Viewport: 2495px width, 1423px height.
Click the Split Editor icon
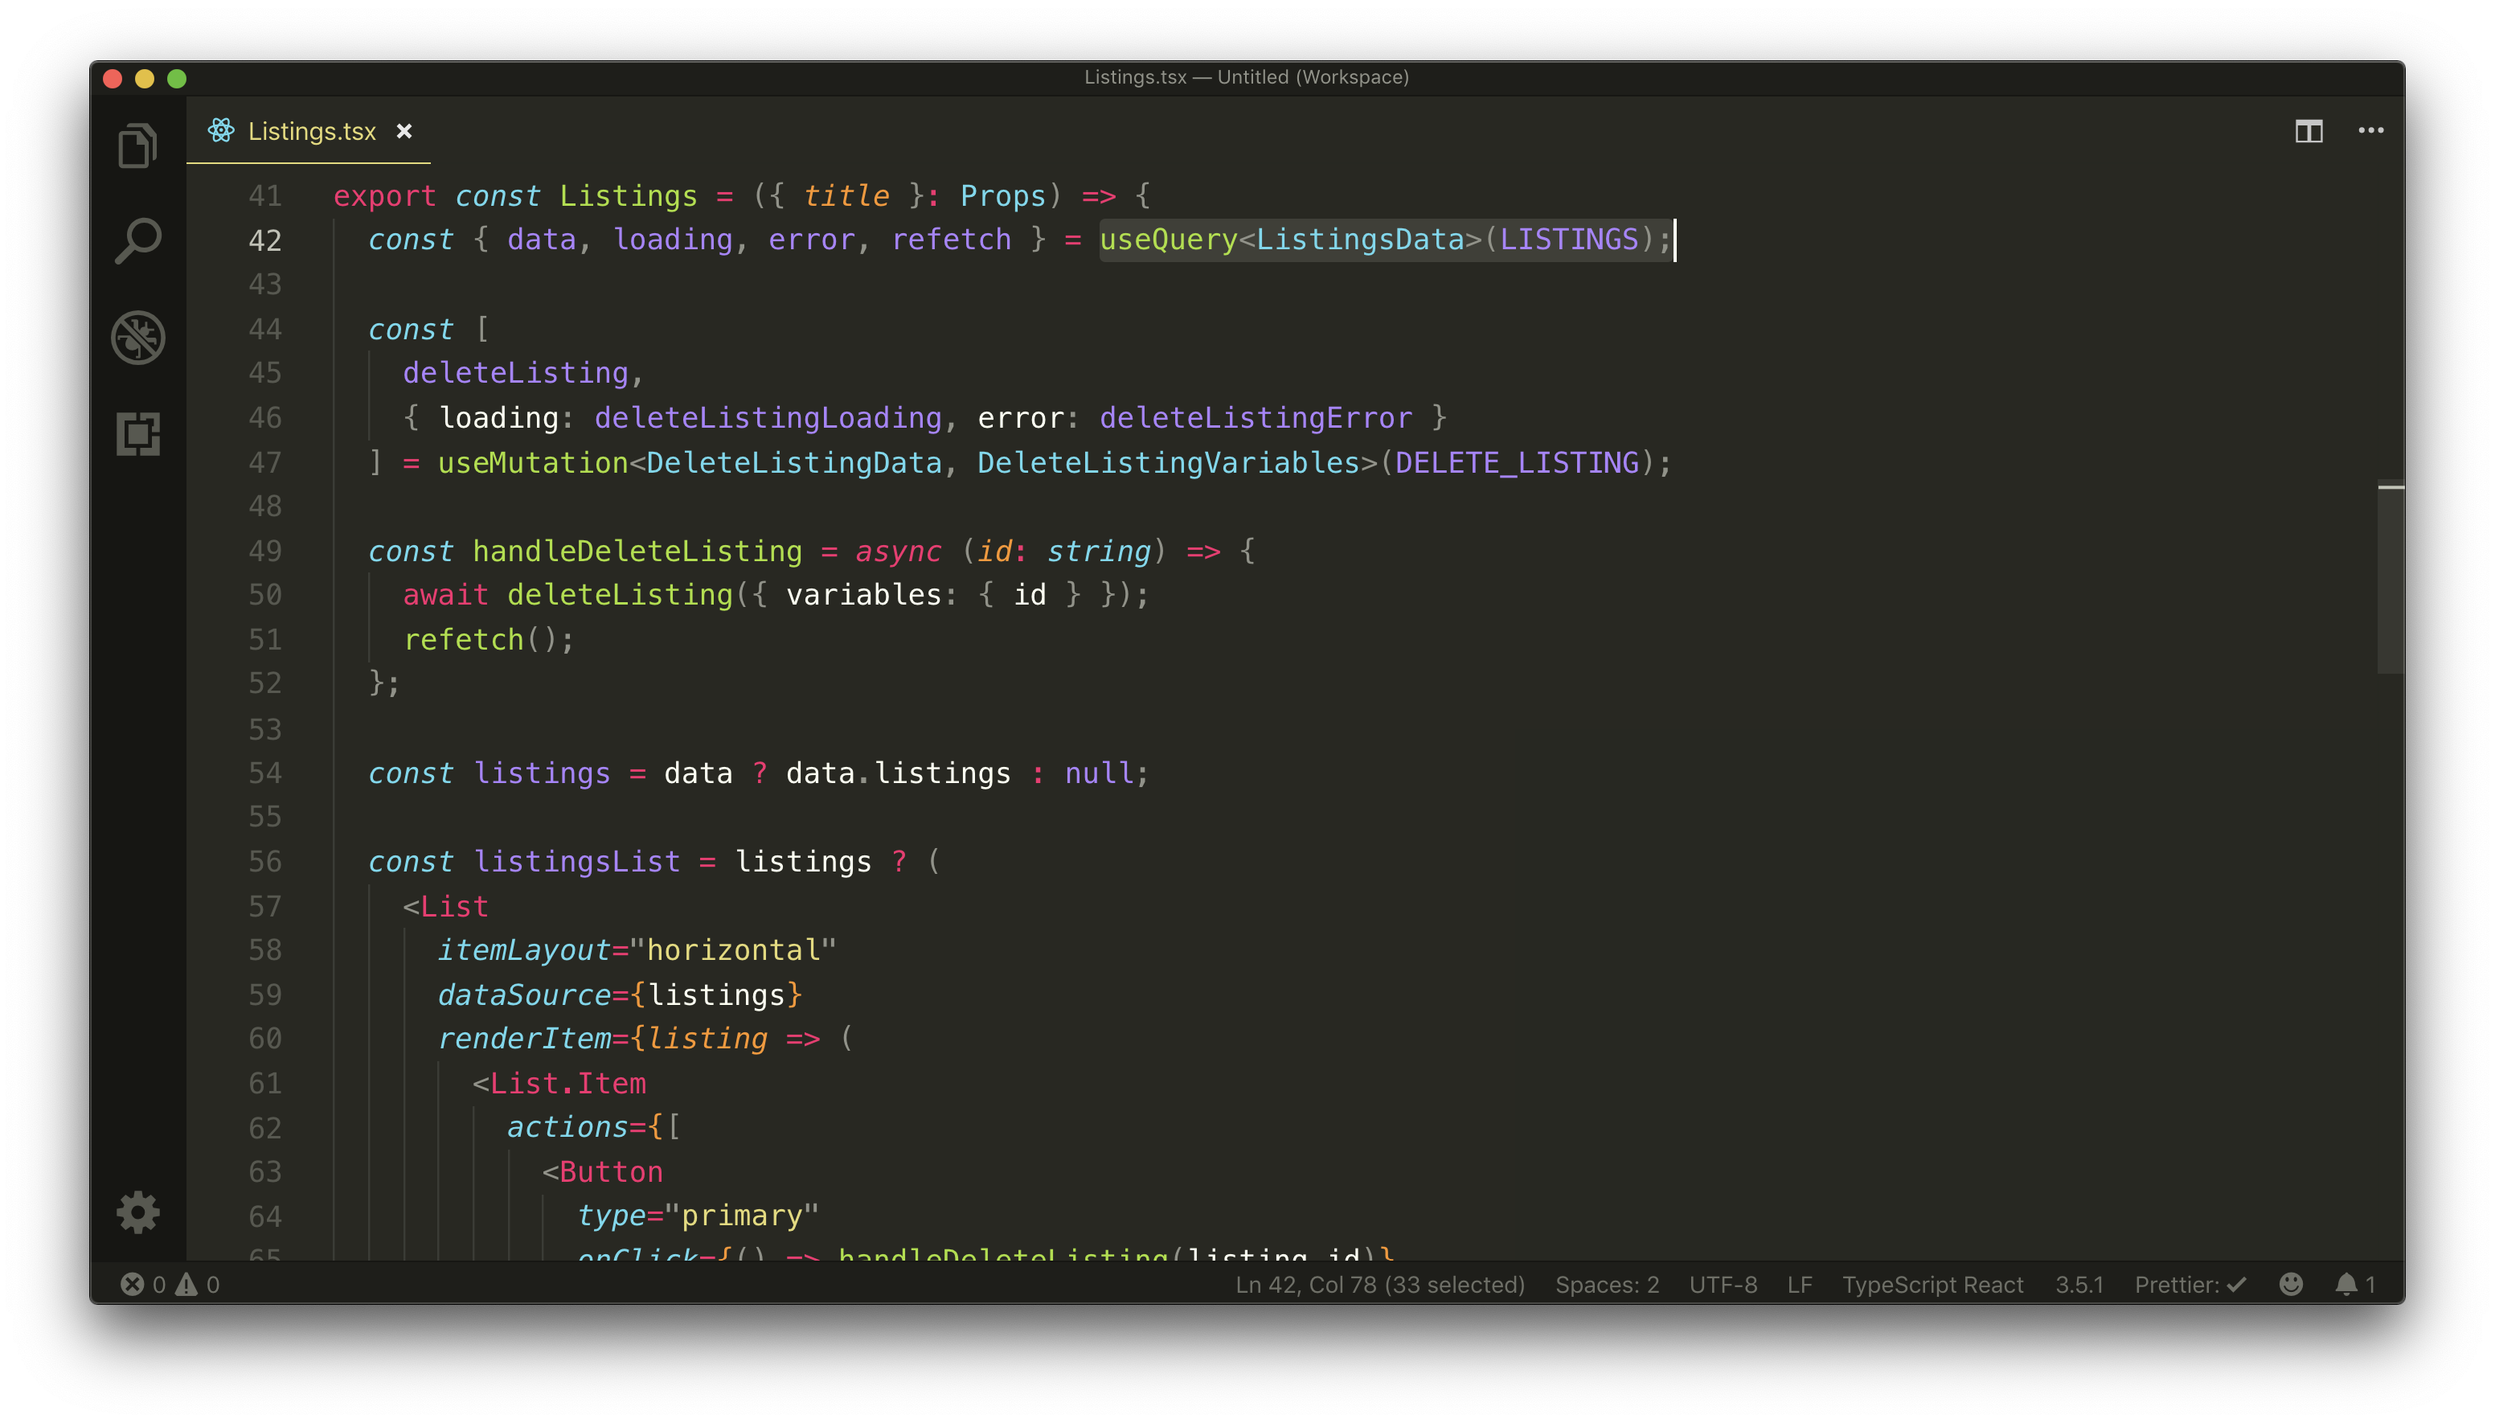pyautogui.click(x=2309, y=131)
